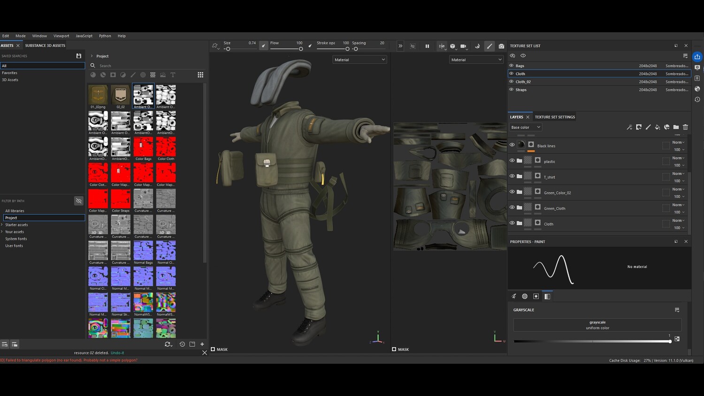This screenshot has width=704, height=396.
Task: Expand the Starter assets tree item
Action: [x=2, y=225]
